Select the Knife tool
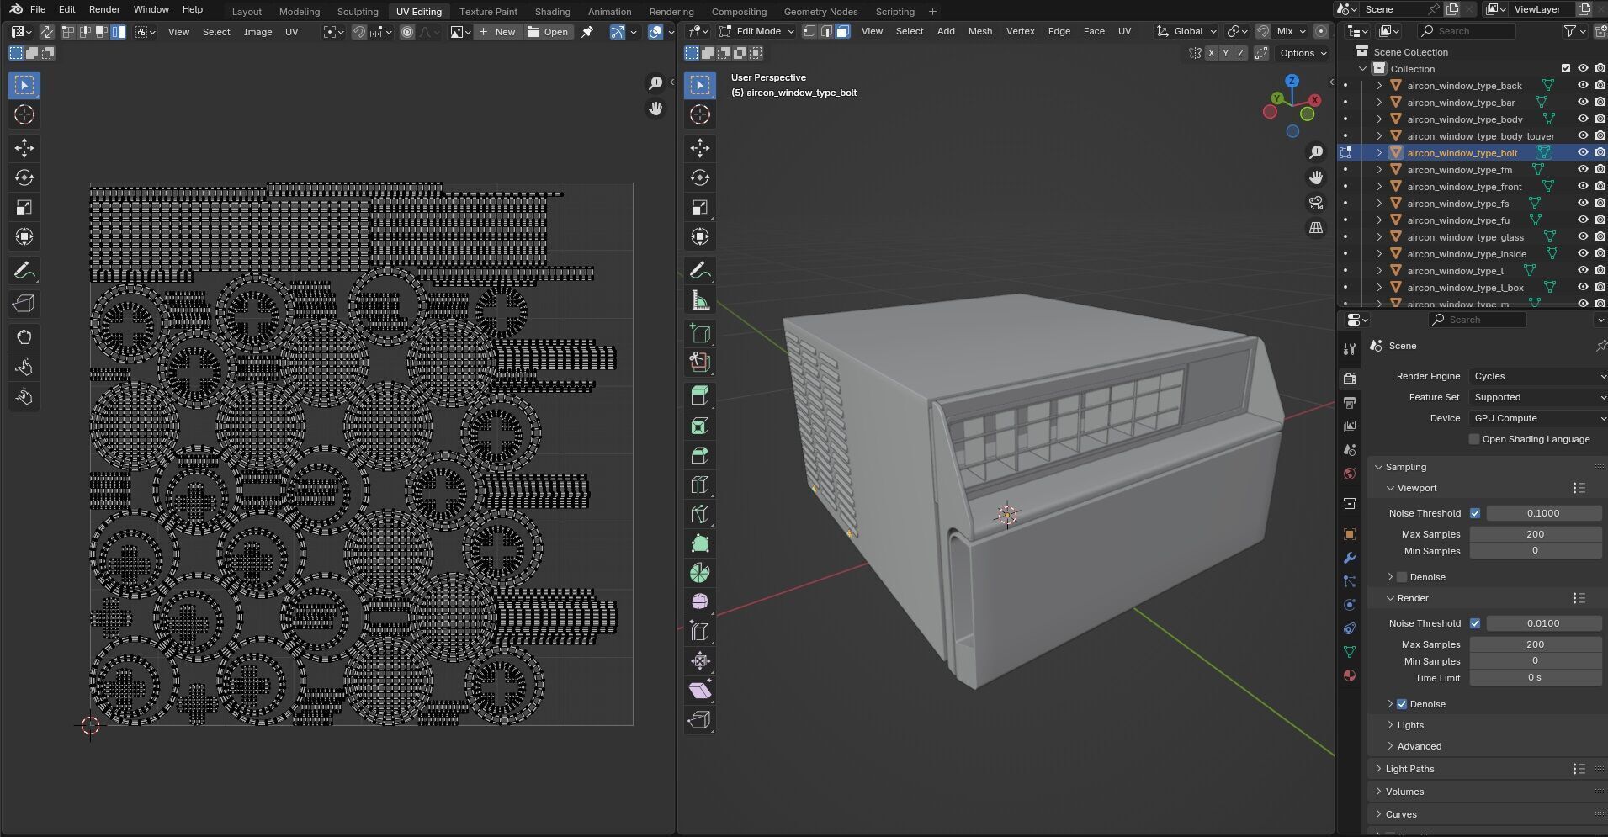1608x837 pixels. tap(700, 514)
